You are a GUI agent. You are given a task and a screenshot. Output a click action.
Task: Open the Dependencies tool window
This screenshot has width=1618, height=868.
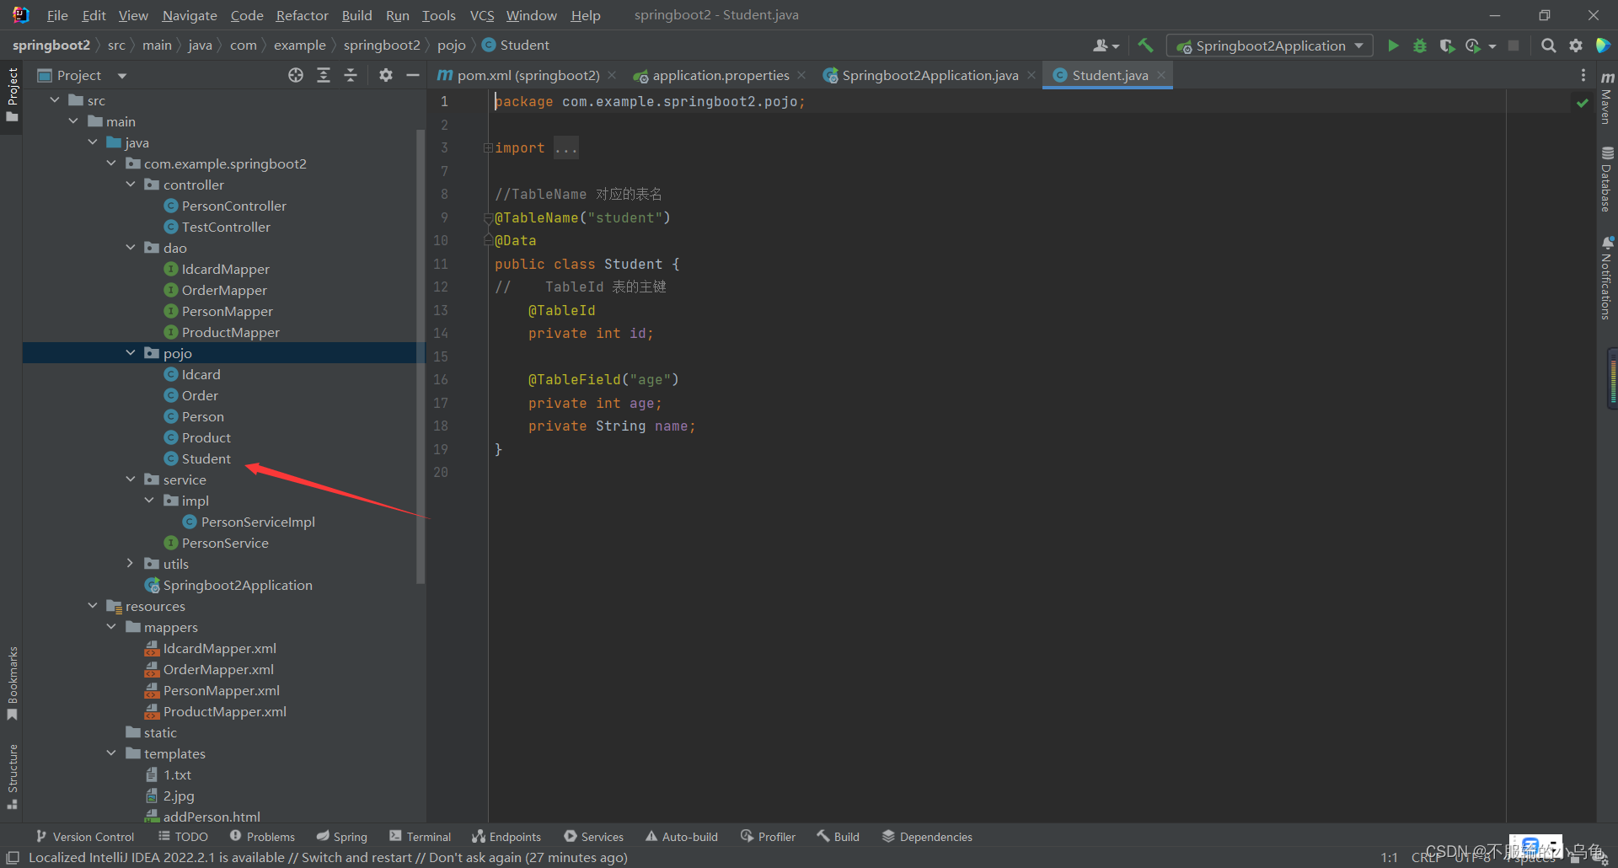[x=927, y=837]
